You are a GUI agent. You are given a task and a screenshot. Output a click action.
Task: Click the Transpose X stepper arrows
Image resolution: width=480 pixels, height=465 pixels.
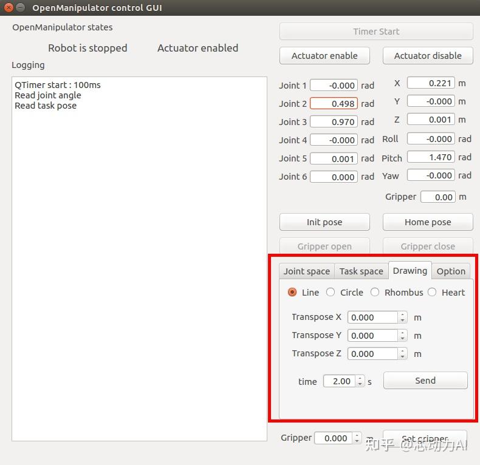(x=402, y=317)
